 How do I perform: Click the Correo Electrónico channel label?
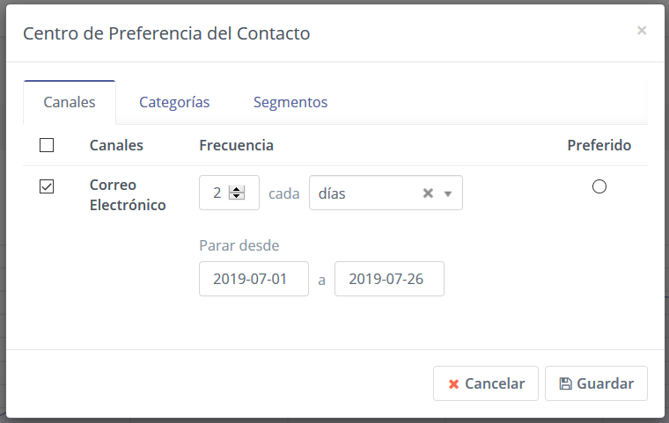point(127,195)
